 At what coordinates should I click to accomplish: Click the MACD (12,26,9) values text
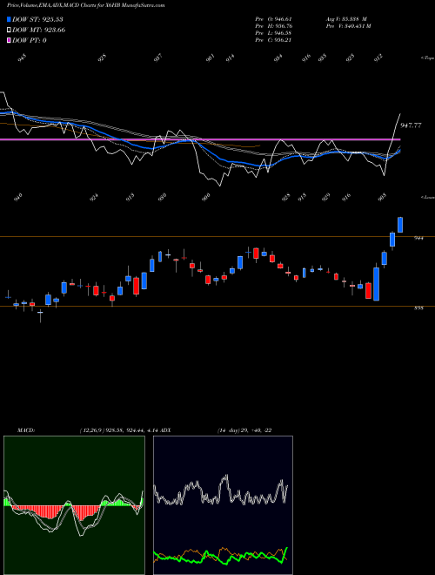click(x=118, y=430)
